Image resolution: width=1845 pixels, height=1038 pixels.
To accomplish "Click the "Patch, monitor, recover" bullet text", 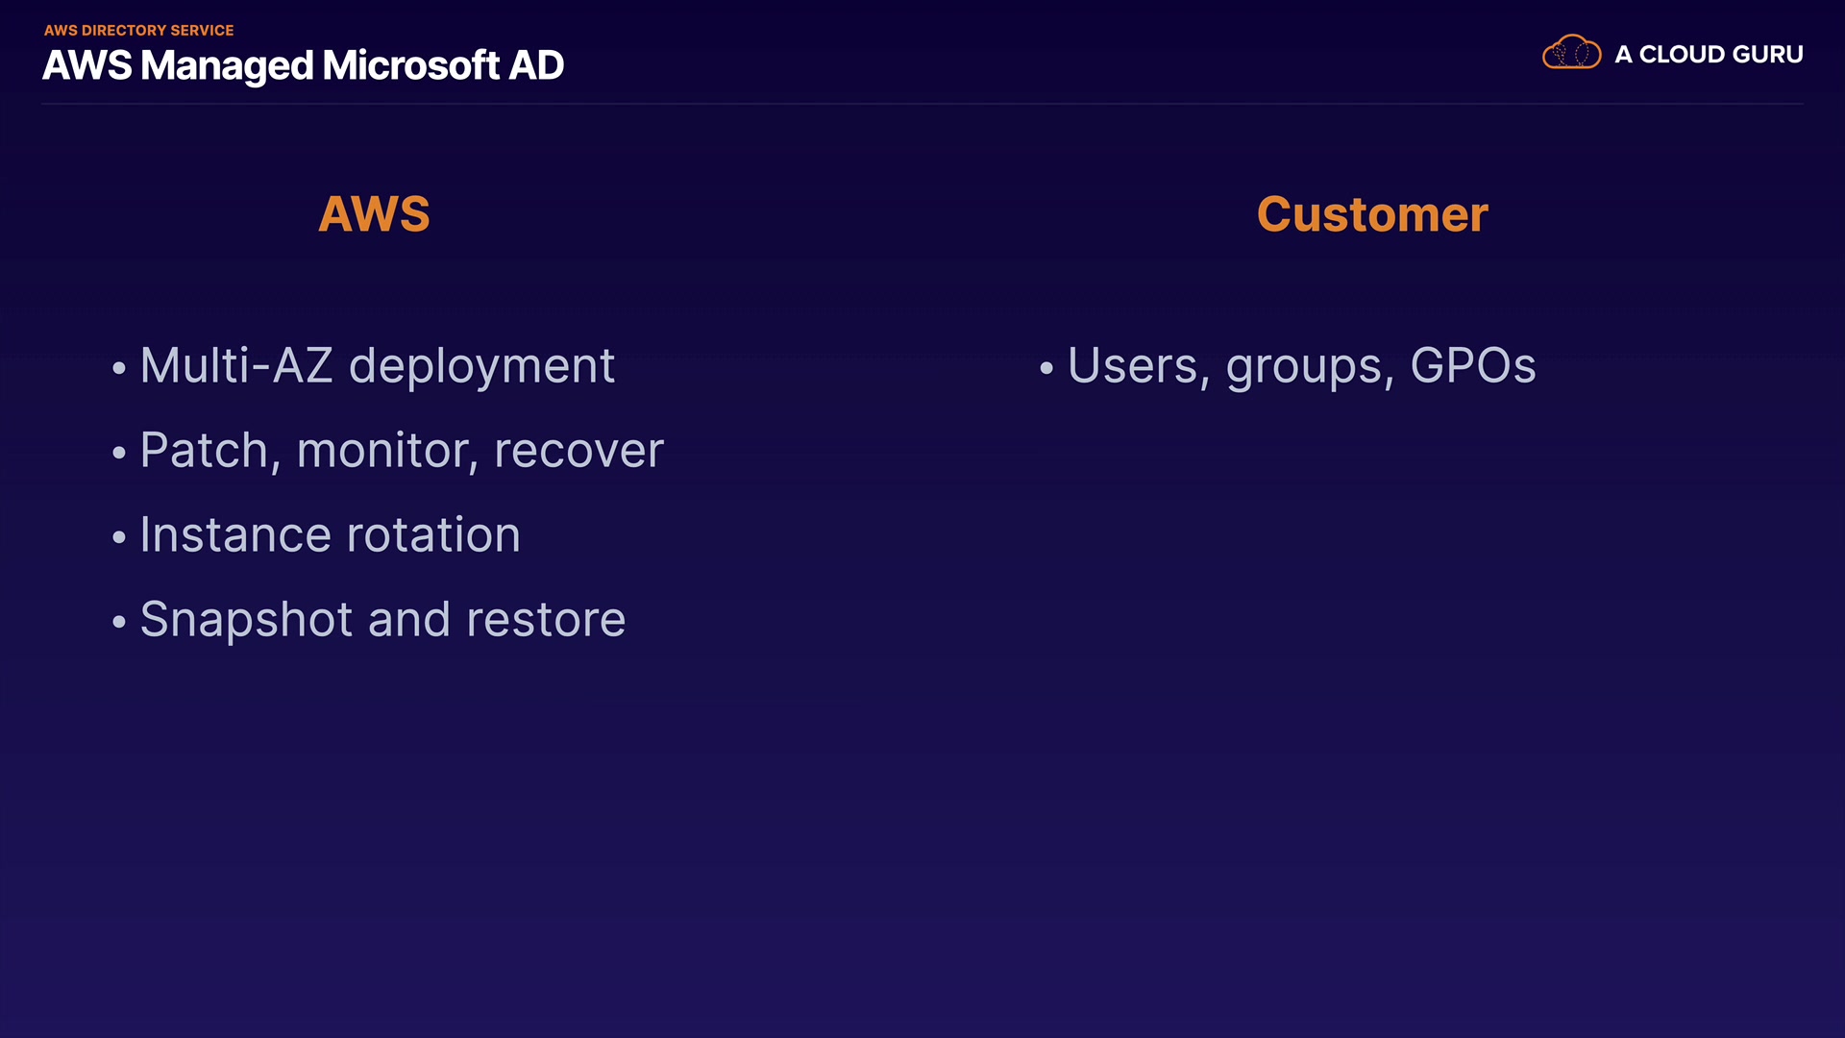I will point(402,451).
